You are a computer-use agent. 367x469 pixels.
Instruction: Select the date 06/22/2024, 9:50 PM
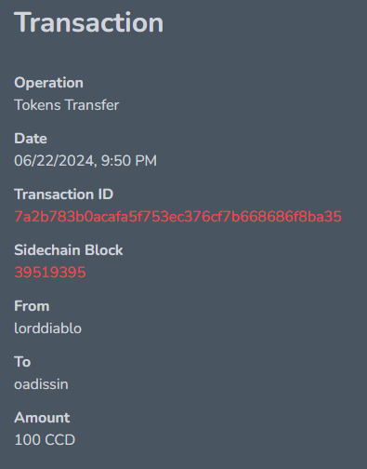[85, 161]
